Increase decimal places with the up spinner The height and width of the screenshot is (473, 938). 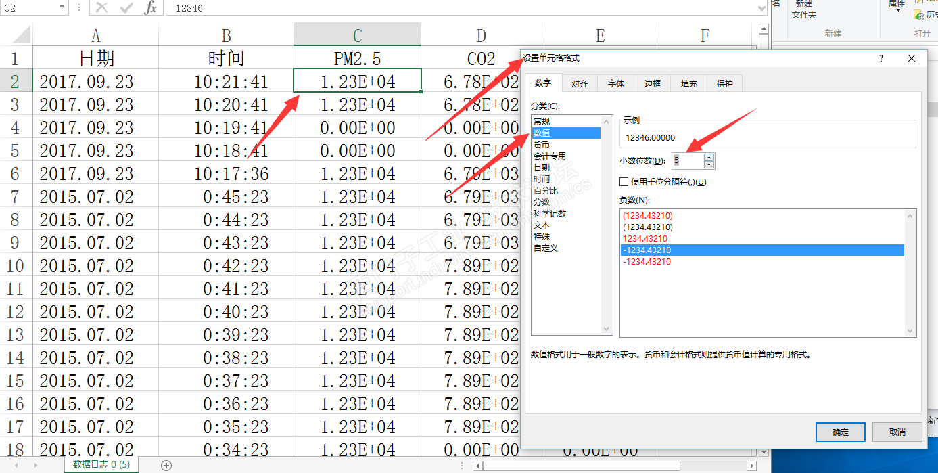(x=709, y=158)
